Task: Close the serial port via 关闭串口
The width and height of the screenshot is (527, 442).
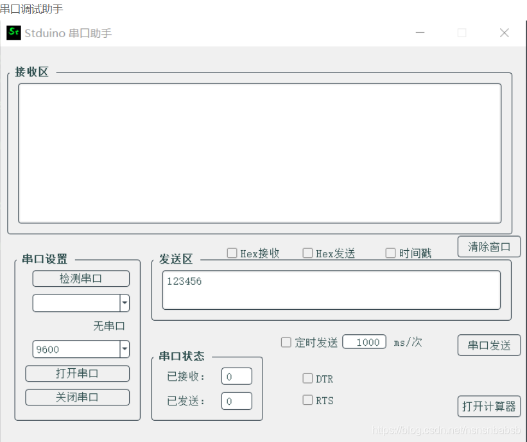Action: [x=77, y=397]
